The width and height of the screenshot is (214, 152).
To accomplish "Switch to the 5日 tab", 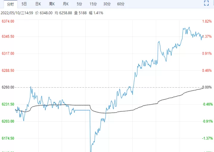I will point(24,4).
